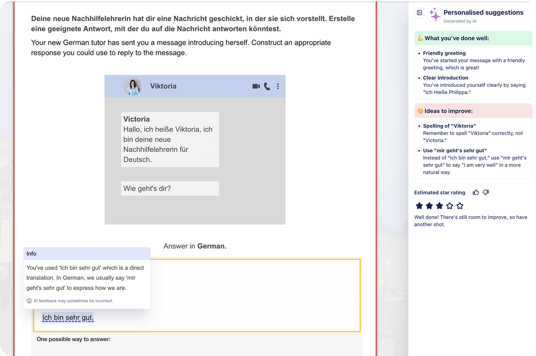Click the 'Spelling of Viktoria' suggestion
The height and width of the screenshot is (356, 536).
[x=449, y=126]
